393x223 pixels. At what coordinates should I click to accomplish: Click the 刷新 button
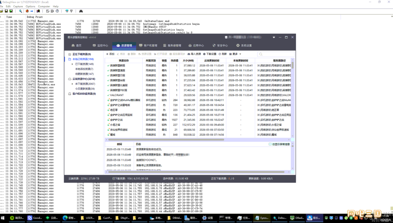(223, 54)
